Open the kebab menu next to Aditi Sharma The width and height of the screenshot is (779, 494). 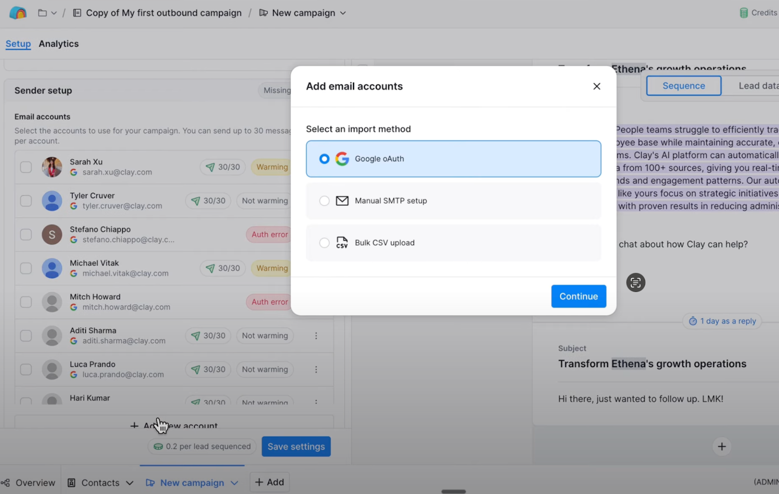click(316, 335)
